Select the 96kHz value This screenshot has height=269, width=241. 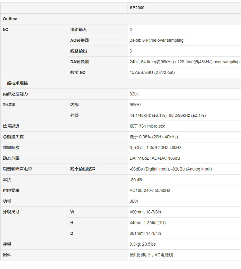click(136, 105)
